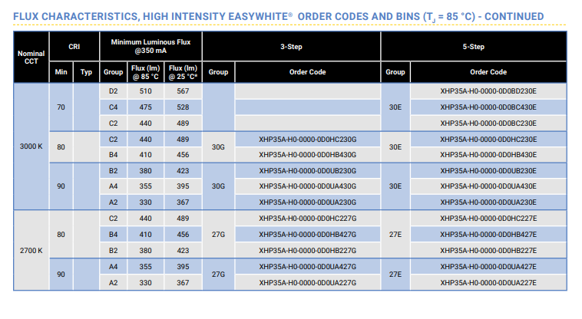This screenshot has height=319, width=582.
Task: Click order code XHP35A-H0-0000-0D0HC230G
Action: click(x=308, y=140)
